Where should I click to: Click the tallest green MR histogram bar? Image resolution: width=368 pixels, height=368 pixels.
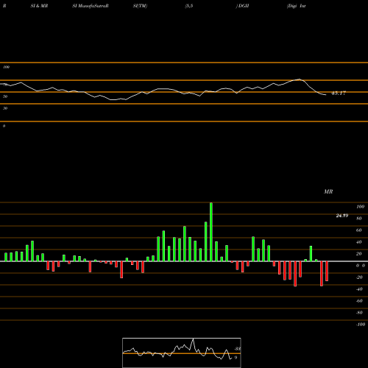click(211, 232)
